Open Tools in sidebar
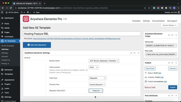Screen dimensions: 181x102 7,93
